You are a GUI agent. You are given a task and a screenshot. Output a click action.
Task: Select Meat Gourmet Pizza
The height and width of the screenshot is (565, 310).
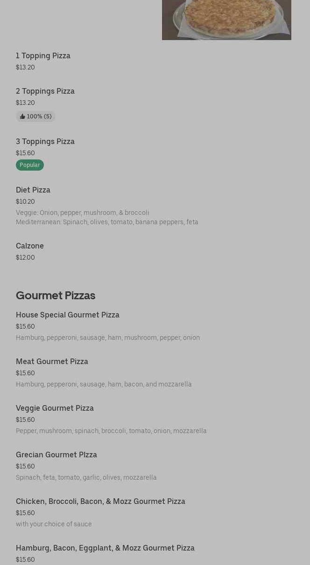click(52, 362)
